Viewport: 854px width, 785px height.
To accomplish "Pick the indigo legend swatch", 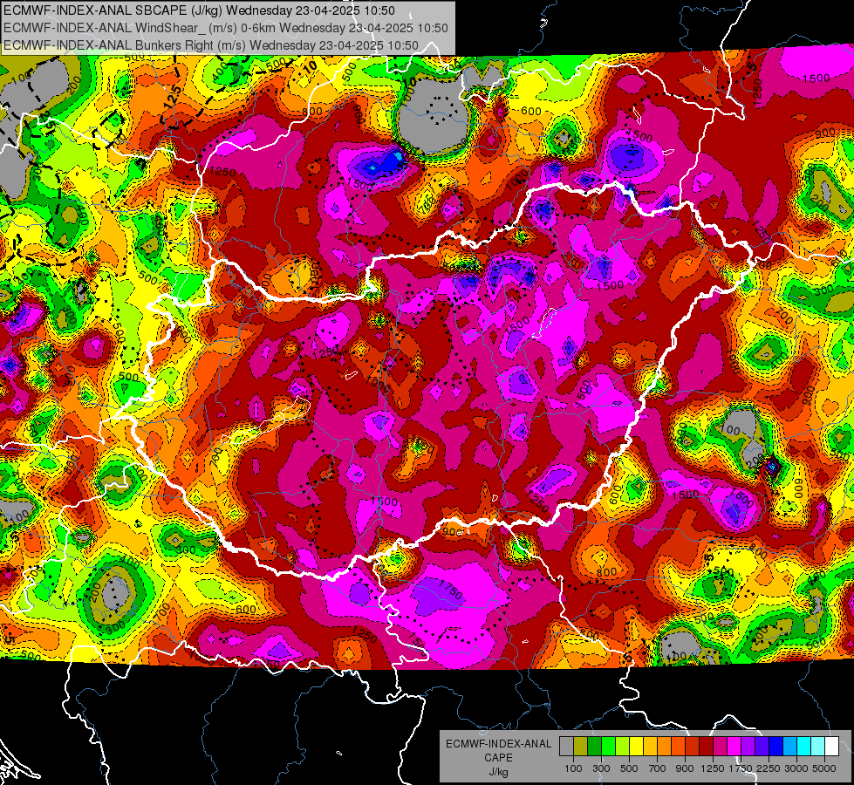I will tap(762, 746).
